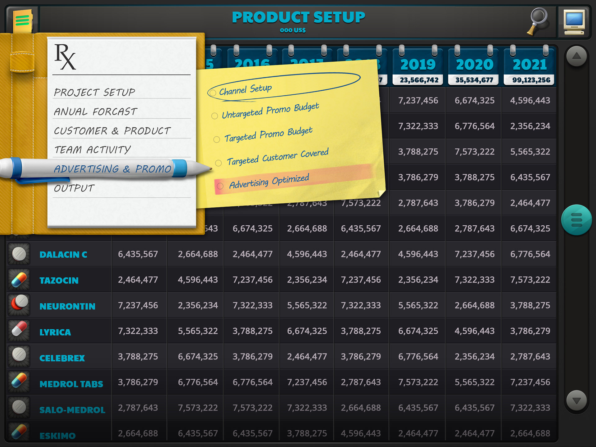Click the Salo-Medrol tablet icon
Screen dimensions: 596x447
coord(19,408)
